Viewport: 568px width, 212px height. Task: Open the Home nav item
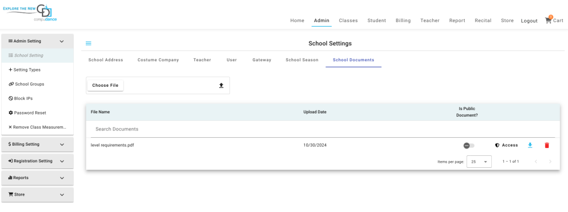pos(298,20)
